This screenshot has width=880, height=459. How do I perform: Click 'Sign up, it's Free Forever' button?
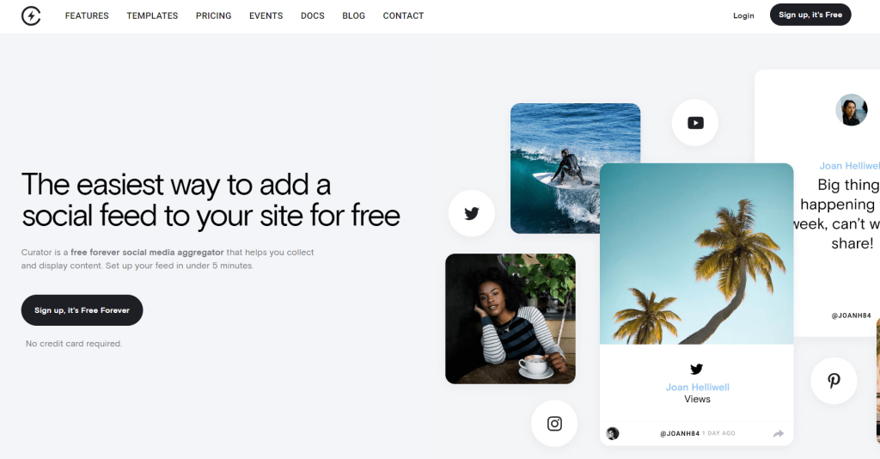(82, 310)
